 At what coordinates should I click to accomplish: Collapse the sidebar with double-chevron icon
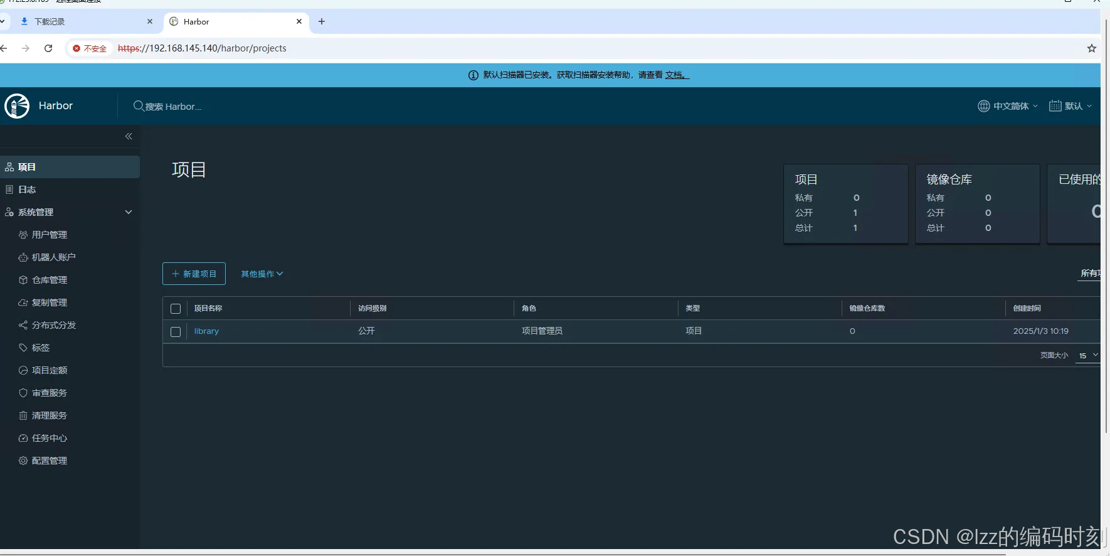(x=129, y=136)
